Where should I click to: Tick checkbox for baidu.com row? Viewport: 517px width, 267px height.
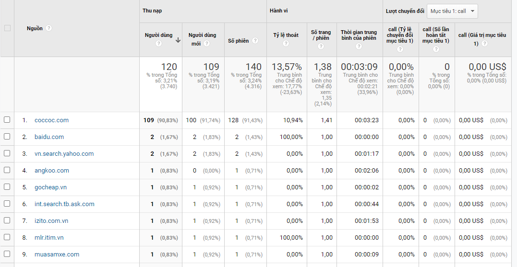pyautogui.click(x=7, y=137)
